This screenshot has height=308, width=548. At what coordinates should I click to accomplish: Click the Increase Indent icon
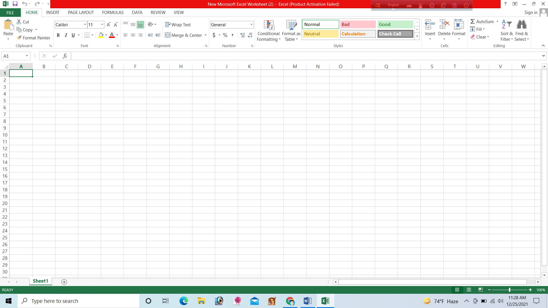point(158,35)
